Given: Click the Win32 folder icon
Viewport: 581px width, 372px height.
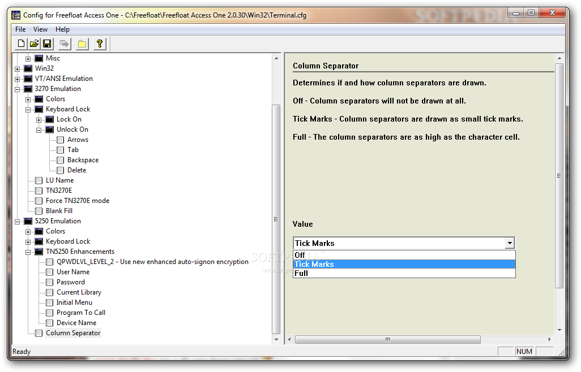Looking at the screenshot, I should click(x=28, y=68).
